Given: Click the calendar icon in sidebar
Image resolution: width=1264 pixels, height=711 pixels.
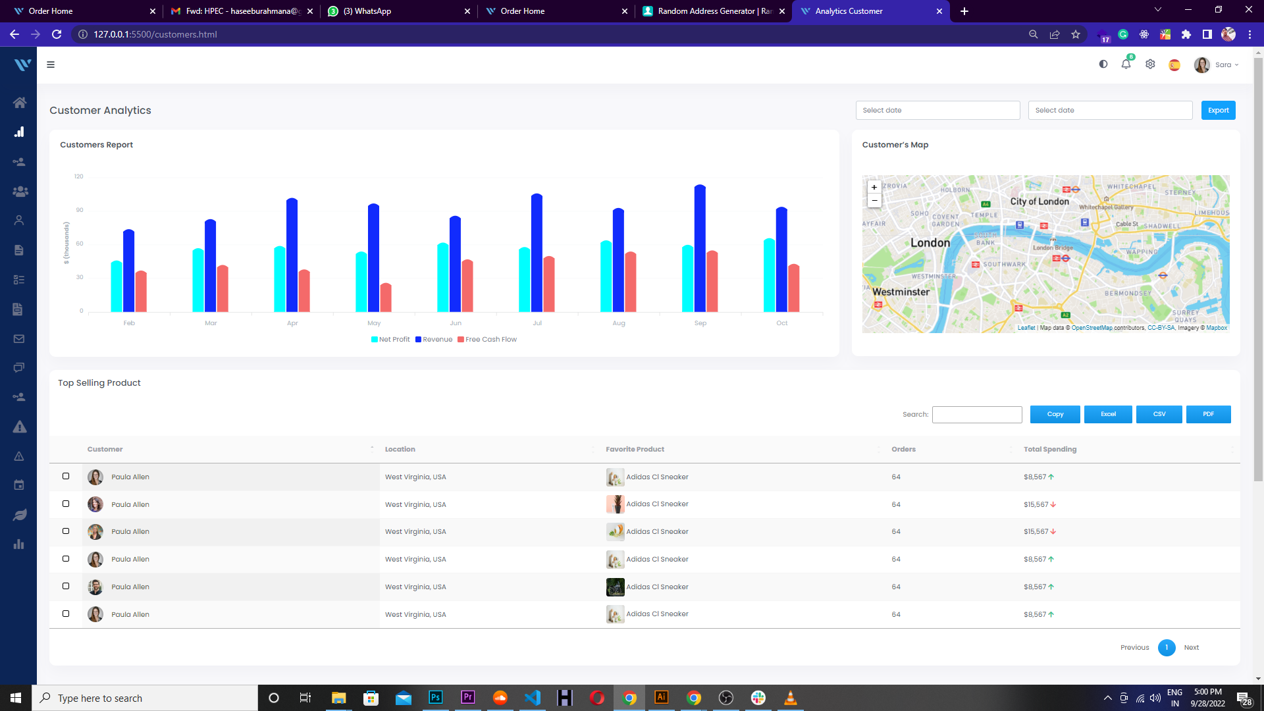Looking at the screenshot, I should click(x=19, y=485).
